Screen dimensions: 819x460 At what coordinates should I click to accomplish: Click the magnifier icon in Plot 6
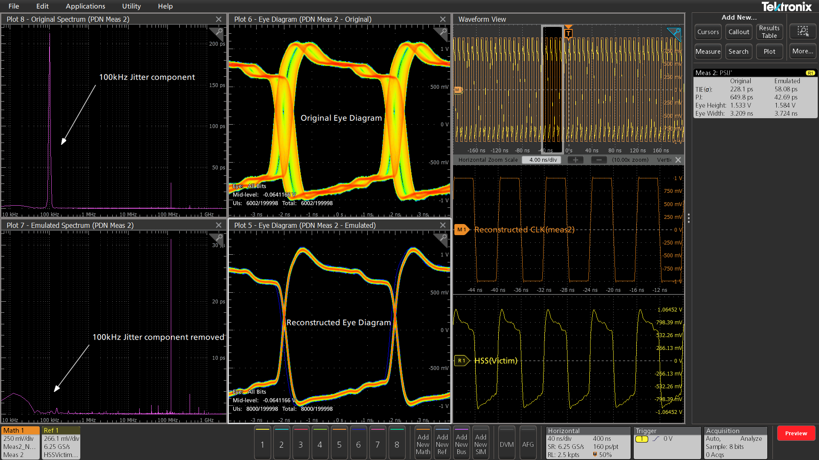click(442, 33)
